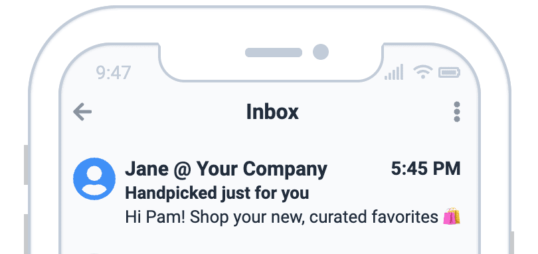Image resolution: width=538 pixels, height=254 pixels.
Task: Click the 5:45 PM timestamp
Action: pos(426,169)
